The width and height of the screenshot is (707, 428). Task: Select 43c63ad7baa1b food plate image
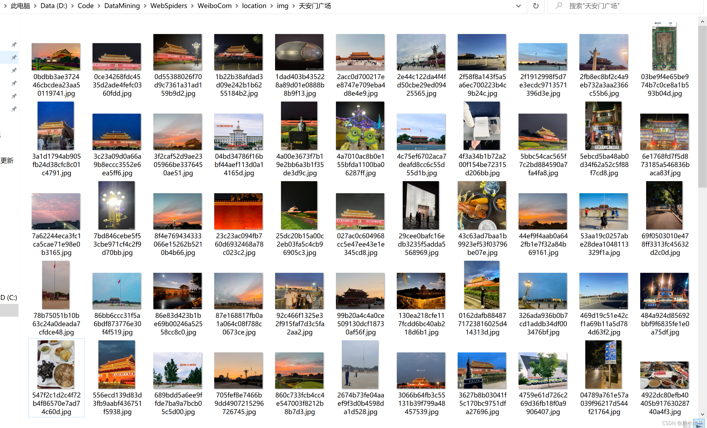point(482,205)
